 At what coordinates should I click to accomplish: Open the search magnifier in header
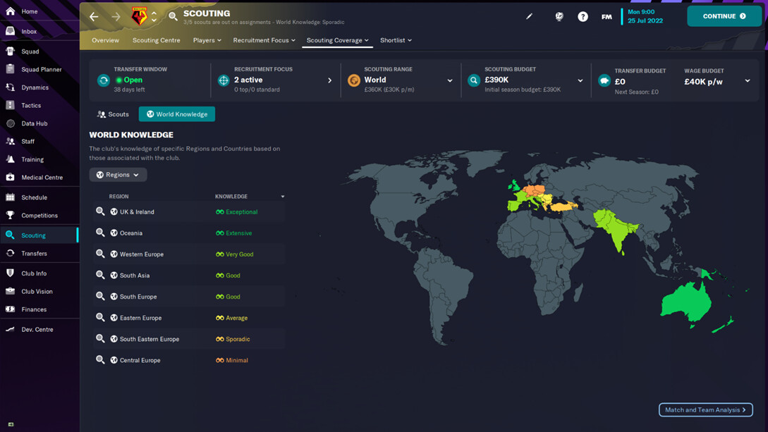(x=172, y=16)
